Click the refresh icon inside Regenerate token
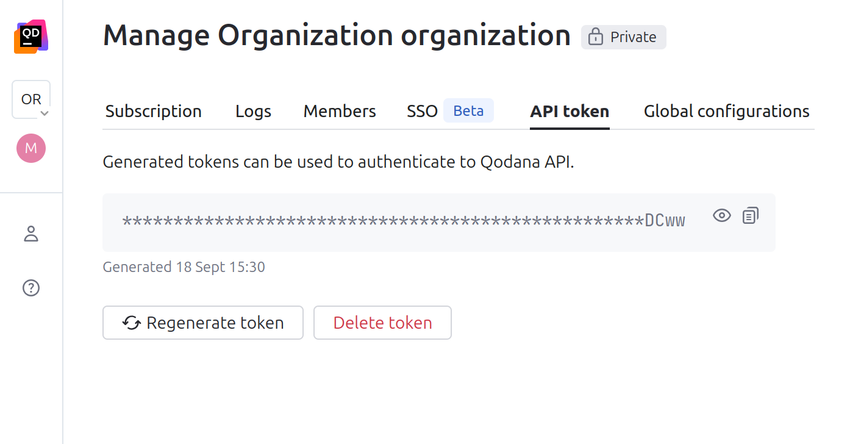 point(130,323)
